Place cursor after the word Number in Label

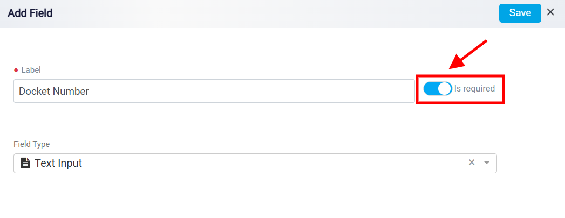[x=90, y=92]
